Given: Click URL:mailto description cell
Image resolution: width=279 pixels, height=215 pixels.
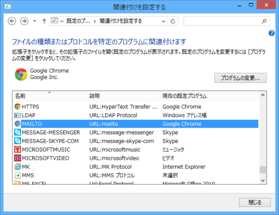Looking at the screenshot, I should [104, 124].
